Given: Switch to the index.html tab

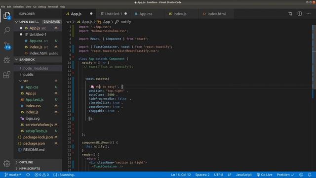Looking at the screenshot, I should 217,14.
